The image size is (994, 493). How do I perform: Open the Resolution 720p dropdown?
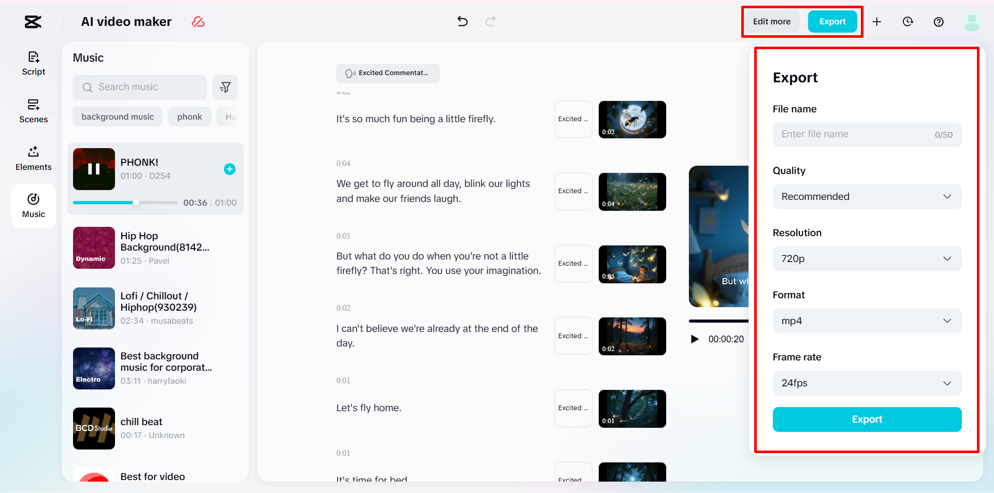coord(867,259)
